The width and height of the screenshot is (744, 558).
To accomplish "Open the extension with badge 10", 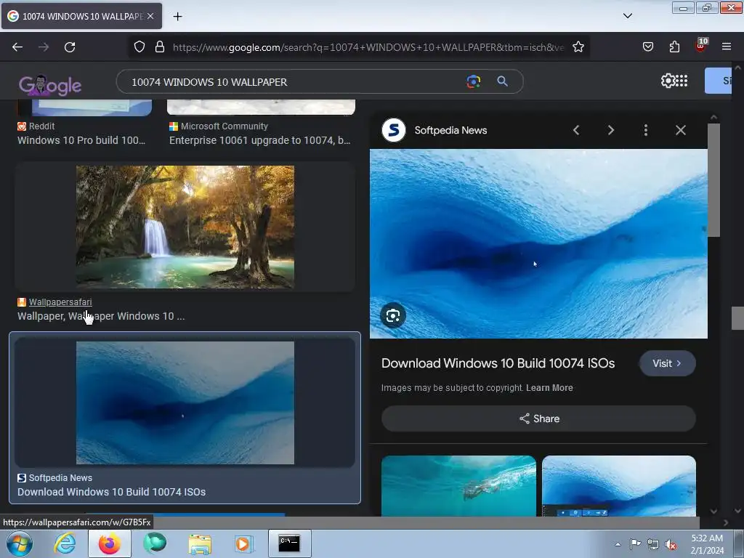I will tap(701, 46).
